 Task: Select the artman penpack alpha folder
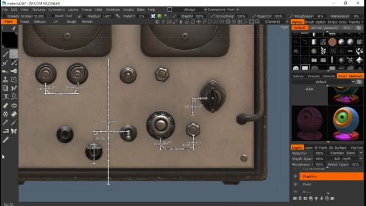click(x=324, y=28)
